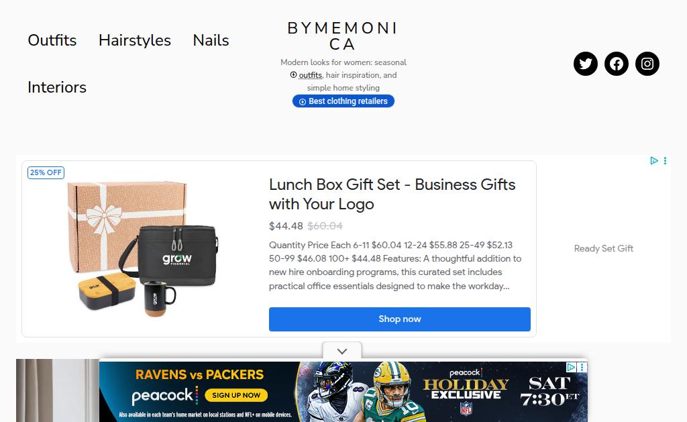Open the Instagram social icon
The width and height of the screenshot is (687, 422).
pos(647,64)
